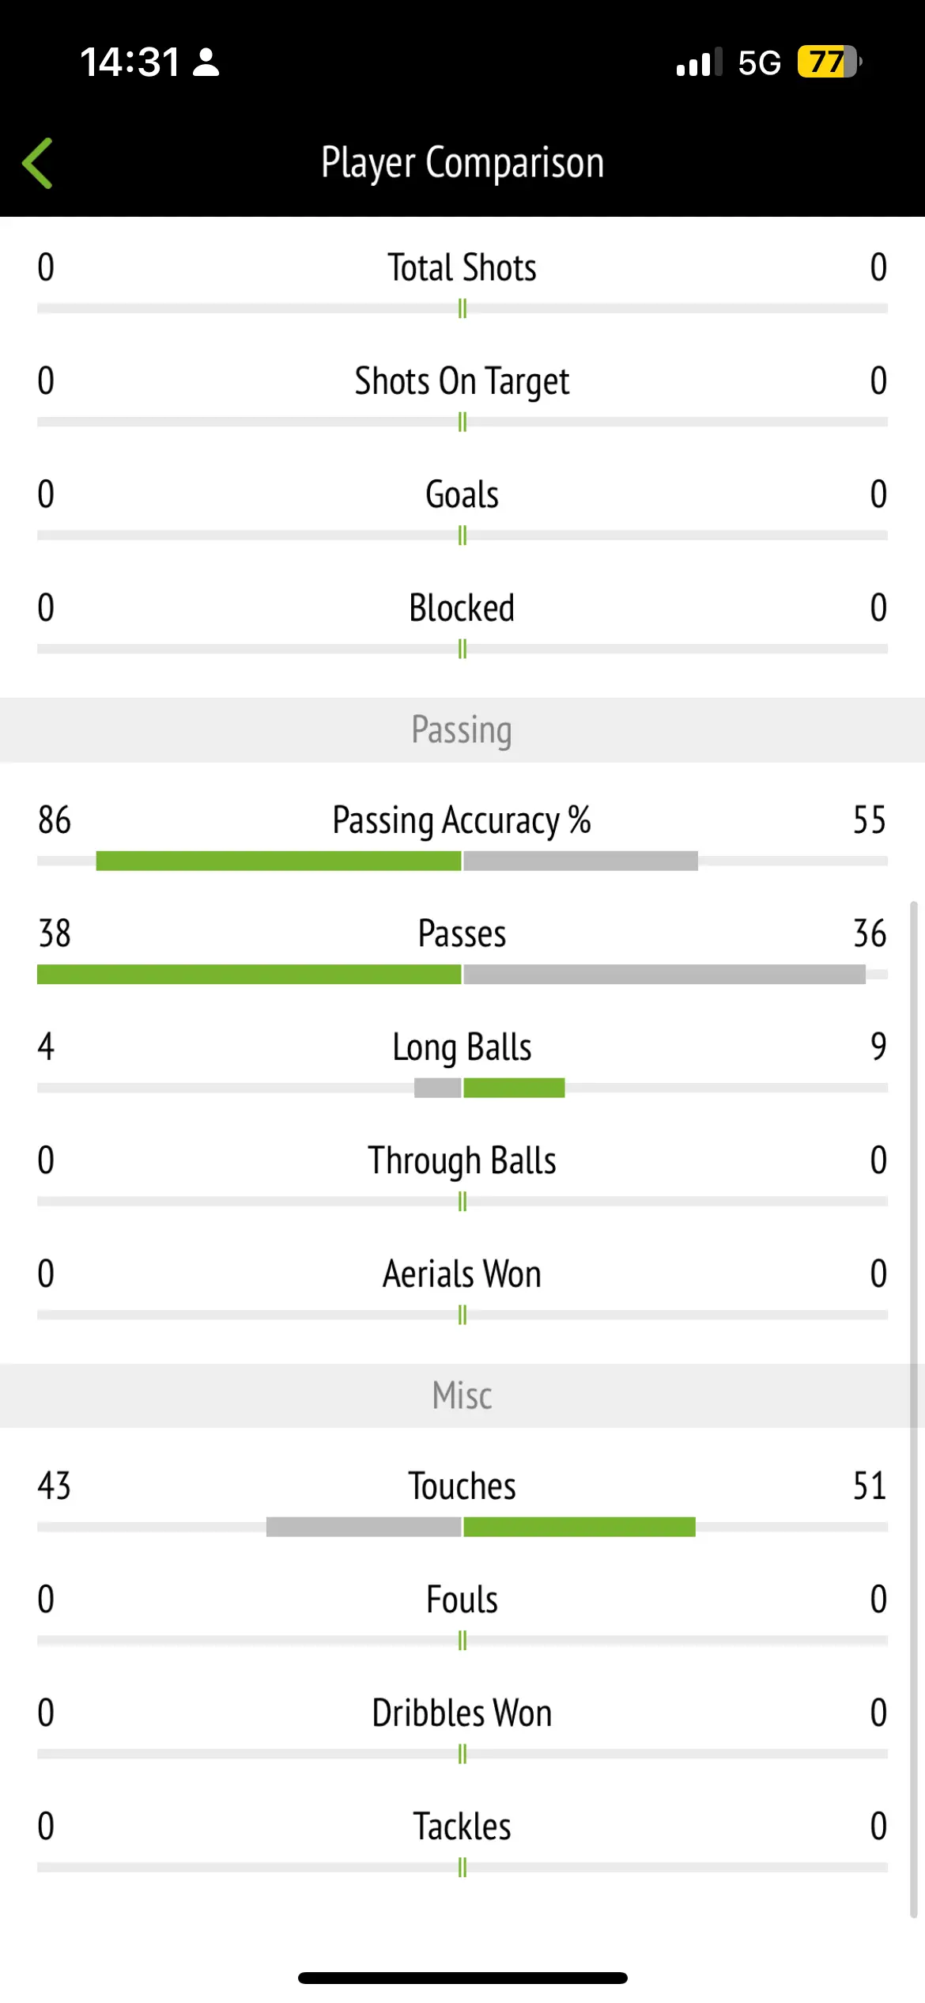Tap the Aerials Won stat label
Screen dimensions: 925x2003
[462, 1274]
